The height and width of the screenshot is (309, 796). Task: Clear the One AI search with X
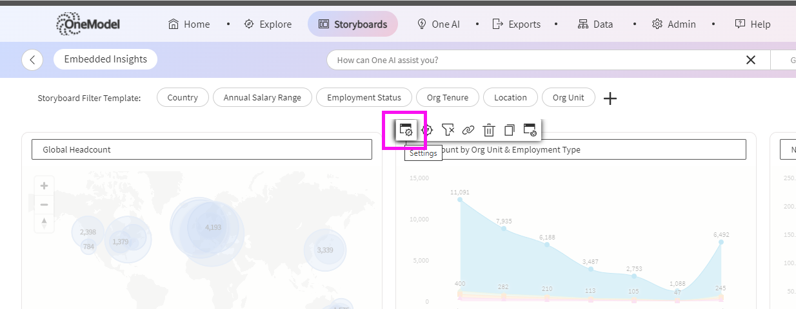click(x=750, y=60)
